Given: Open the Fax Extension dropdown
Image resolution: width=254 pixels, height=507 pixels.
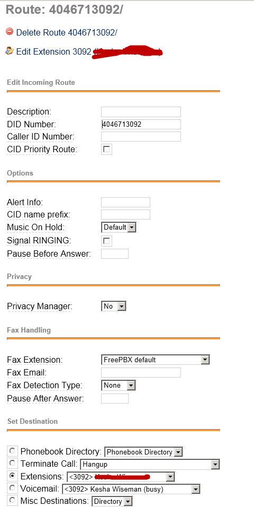Looking at the screenshot, I should (x=155, y=360).
